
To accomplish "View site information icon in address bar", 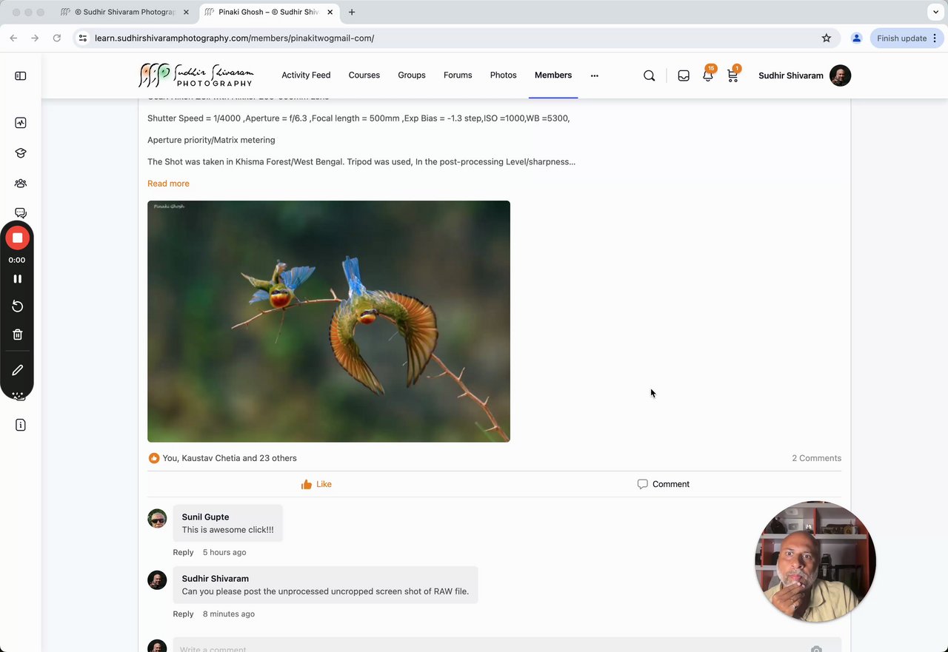I will click(83, 38).
